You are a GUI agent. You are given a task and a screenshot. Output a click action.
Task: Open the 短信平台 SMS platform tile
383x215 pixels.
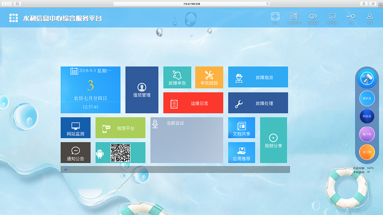pos(120,128)
